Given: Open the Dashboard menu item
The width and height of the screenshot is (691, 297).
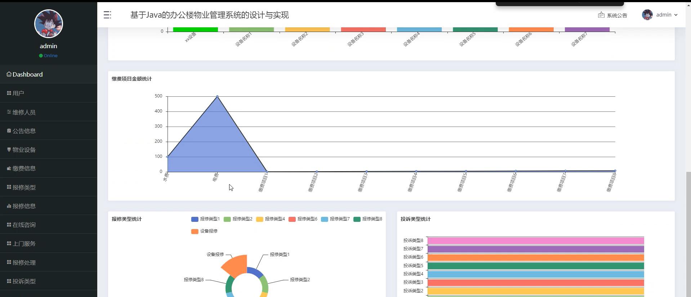Looking at the screenshot, I should point(49,74).
